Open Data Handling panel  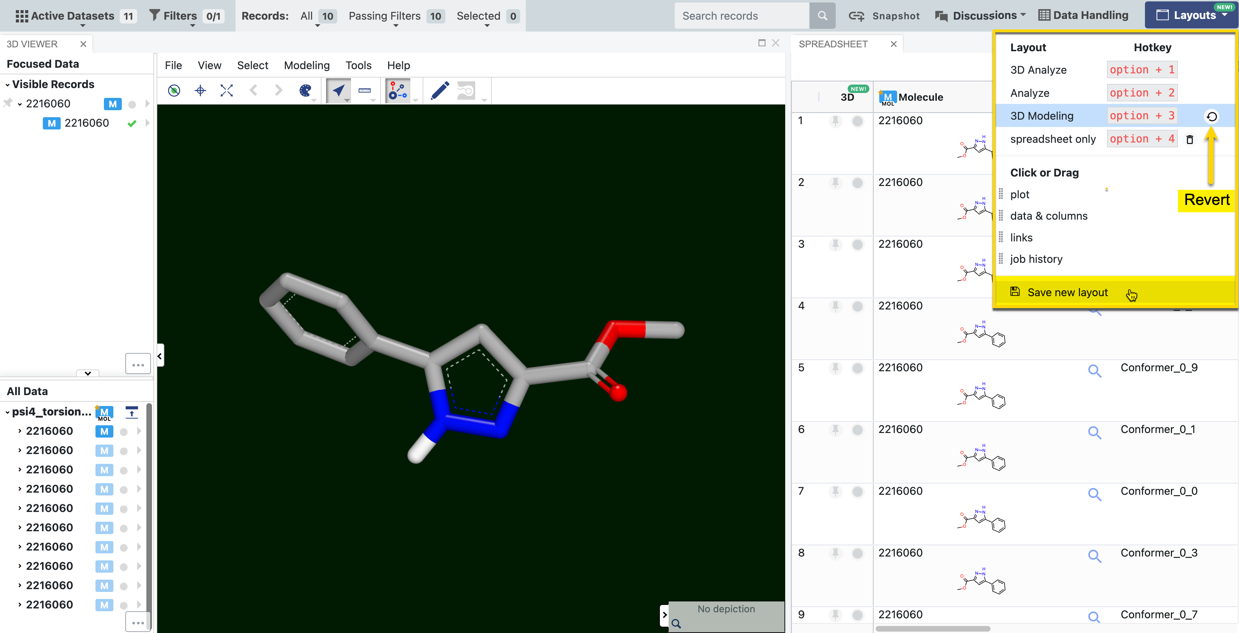coord(1084,15)
